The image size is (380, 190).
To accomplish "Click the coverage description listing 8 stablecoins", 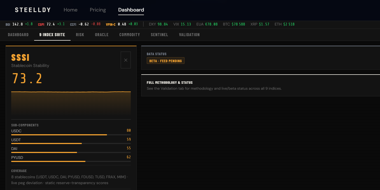I will [x=69, y=180].
